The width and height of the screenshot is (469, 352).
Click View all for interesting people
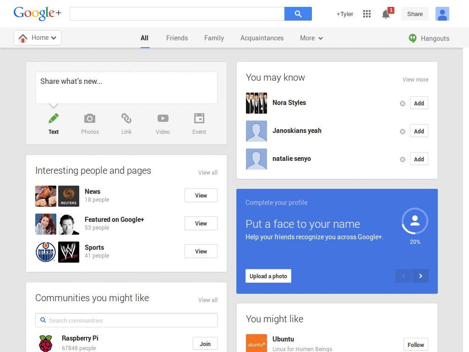pyautogui.click(x=207, y=173)
